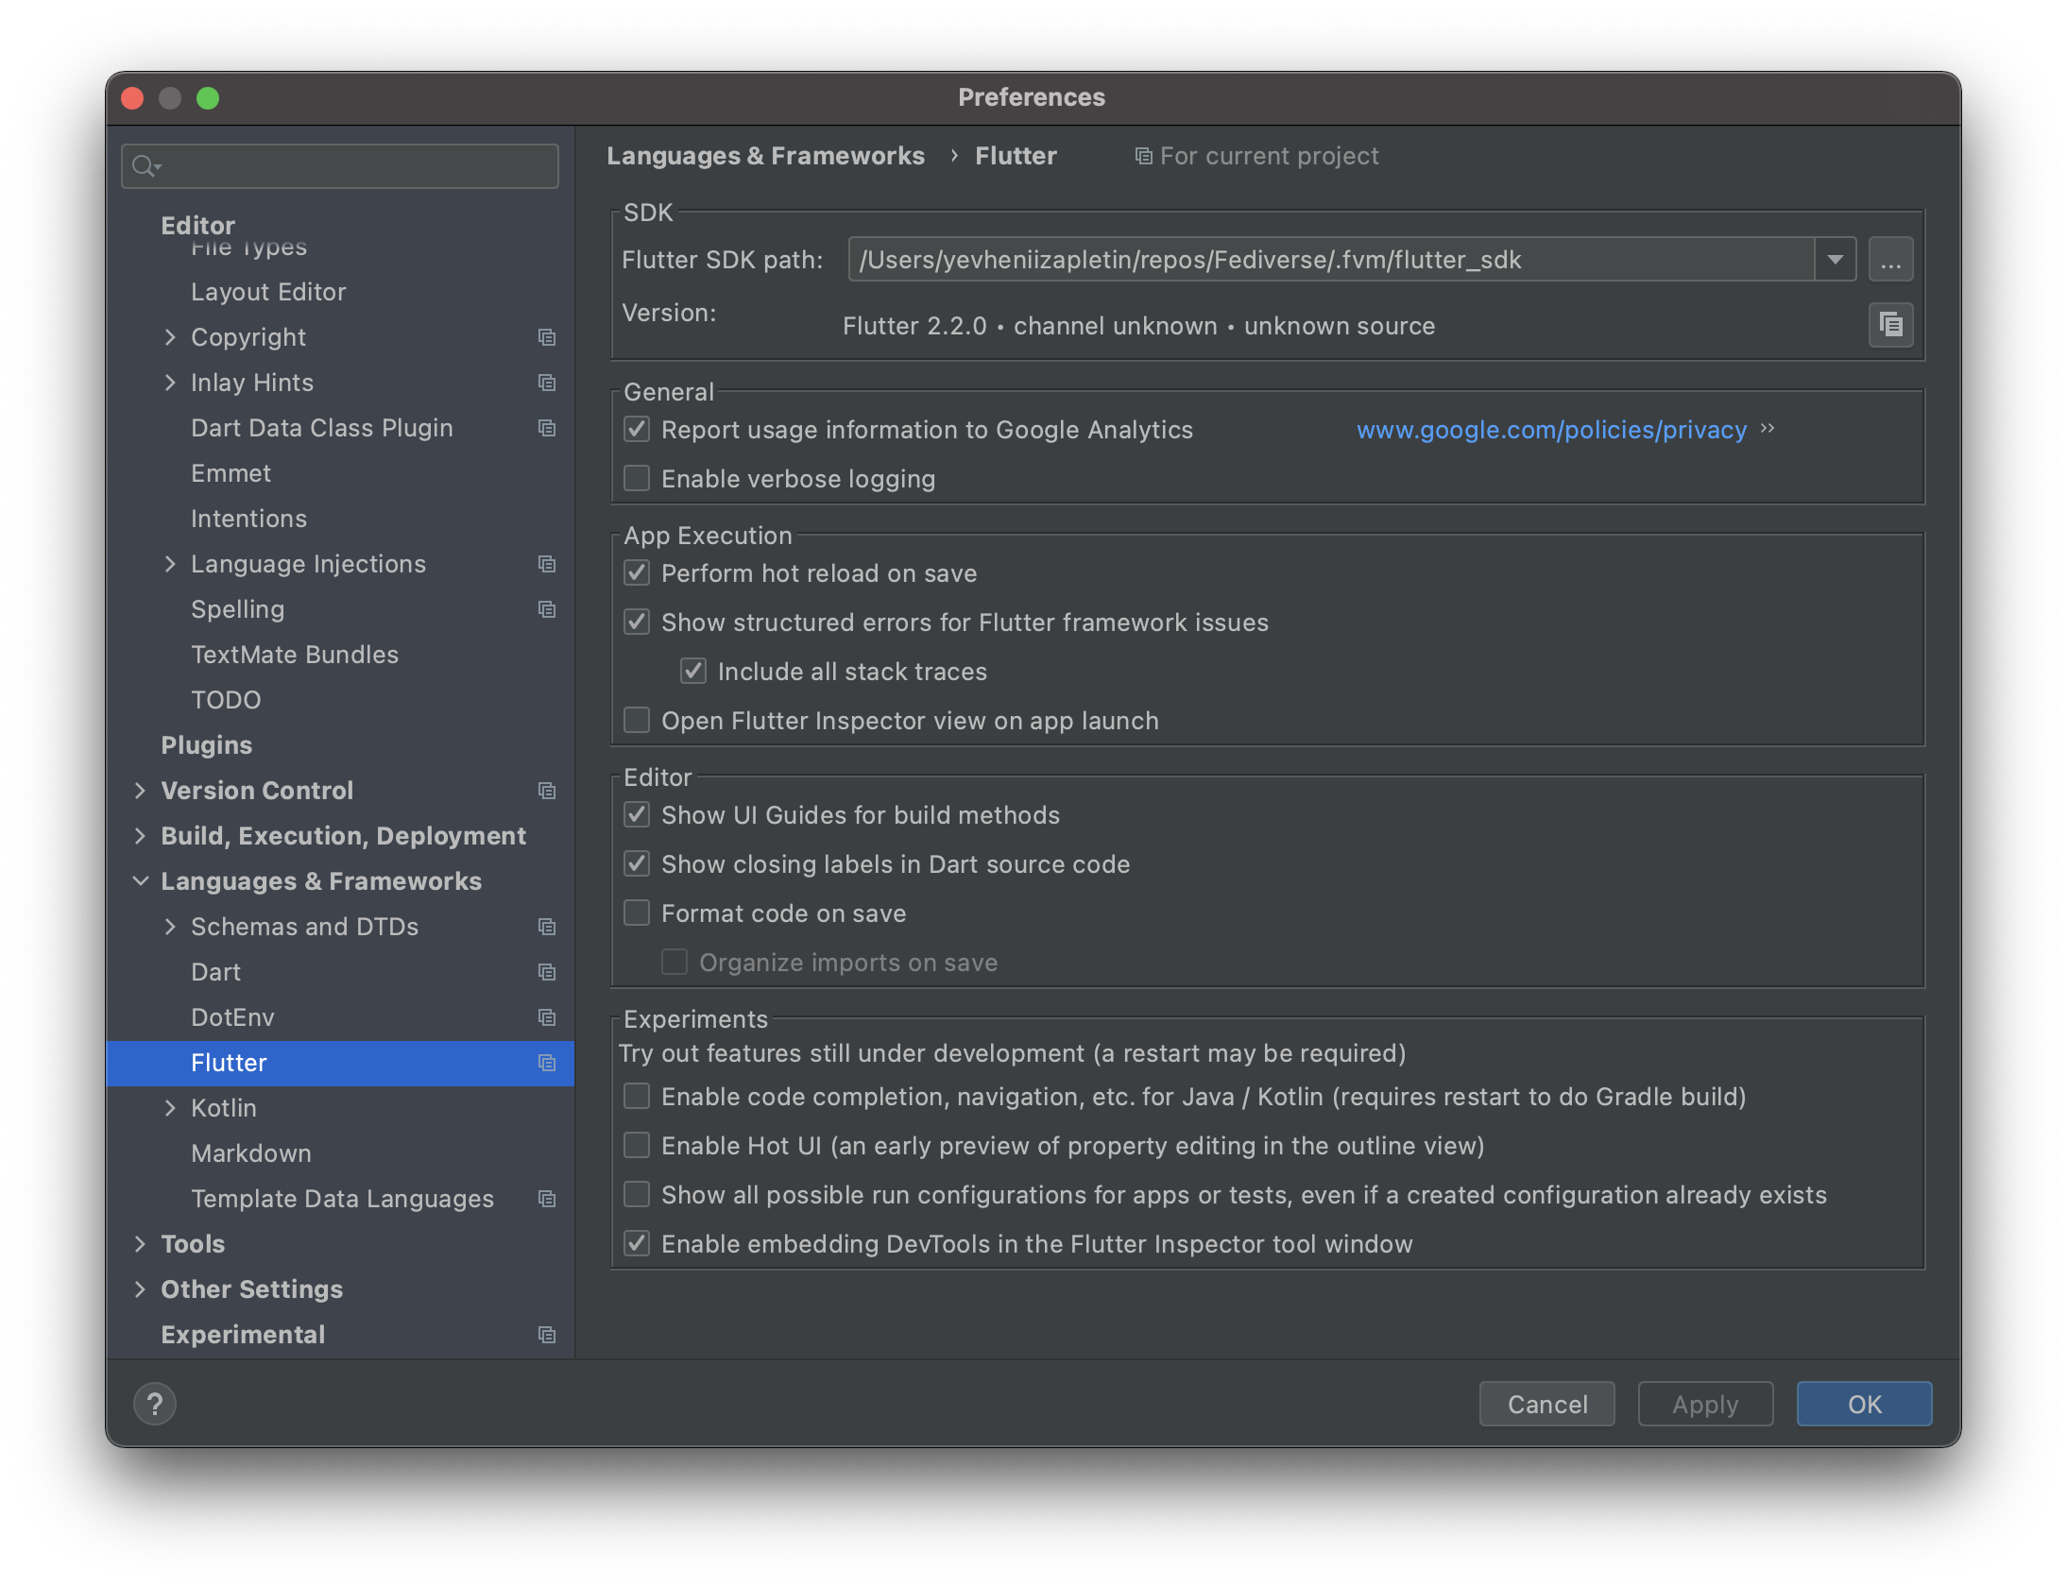This screenshot has height=1587, width=2067.
Task: Click project-level icon next to Spelling
Action: [546, 609]
